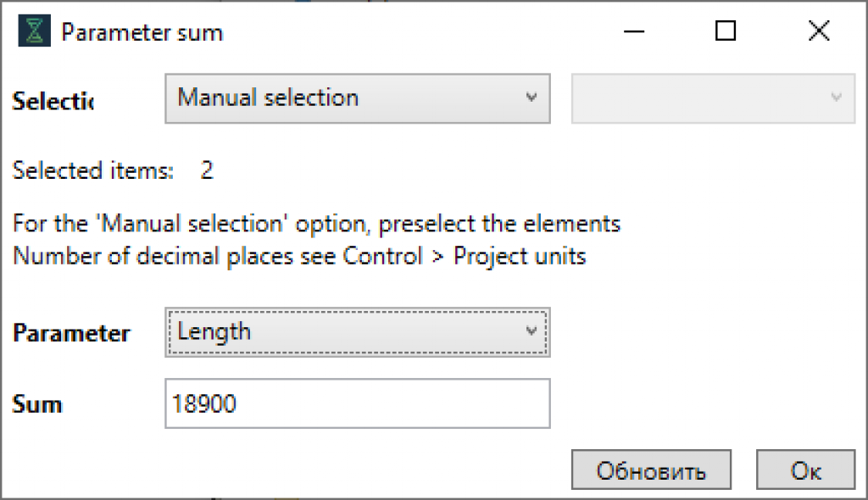Open the Manual selection combo box

358,98
